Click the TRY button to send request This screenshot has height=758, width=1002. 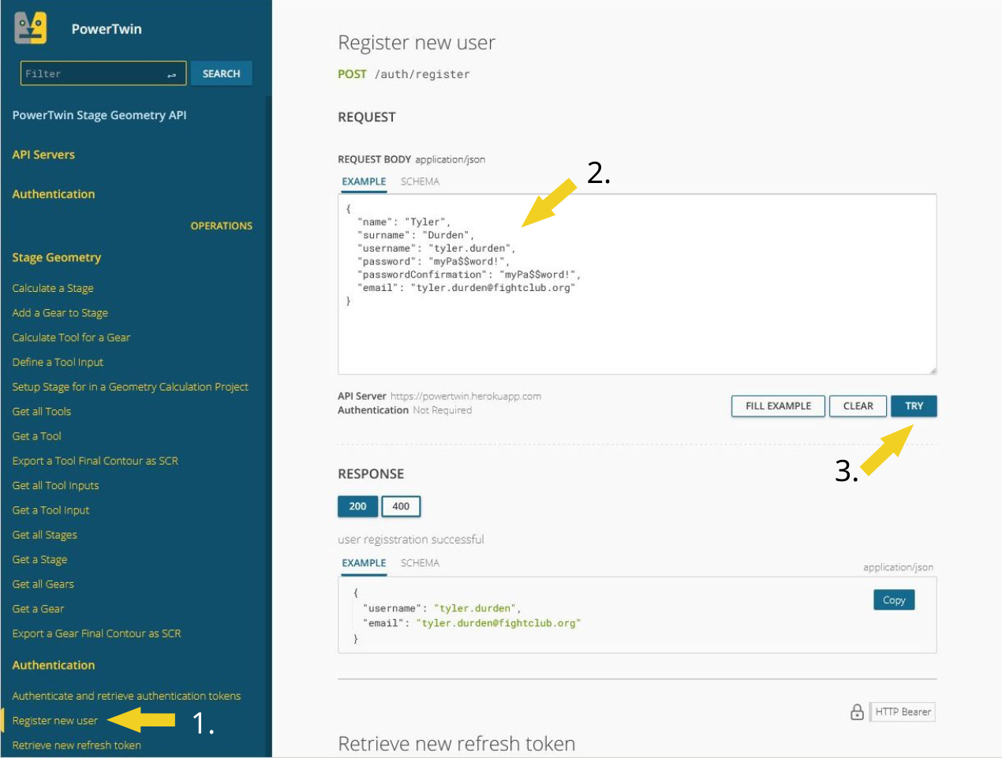click(914, 406)
